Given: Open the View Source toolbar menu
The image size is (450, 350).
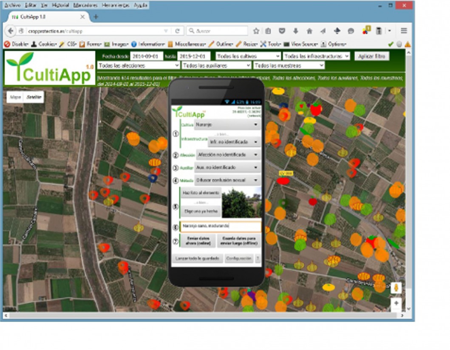Looking at the screenshot, I should 300,44.
